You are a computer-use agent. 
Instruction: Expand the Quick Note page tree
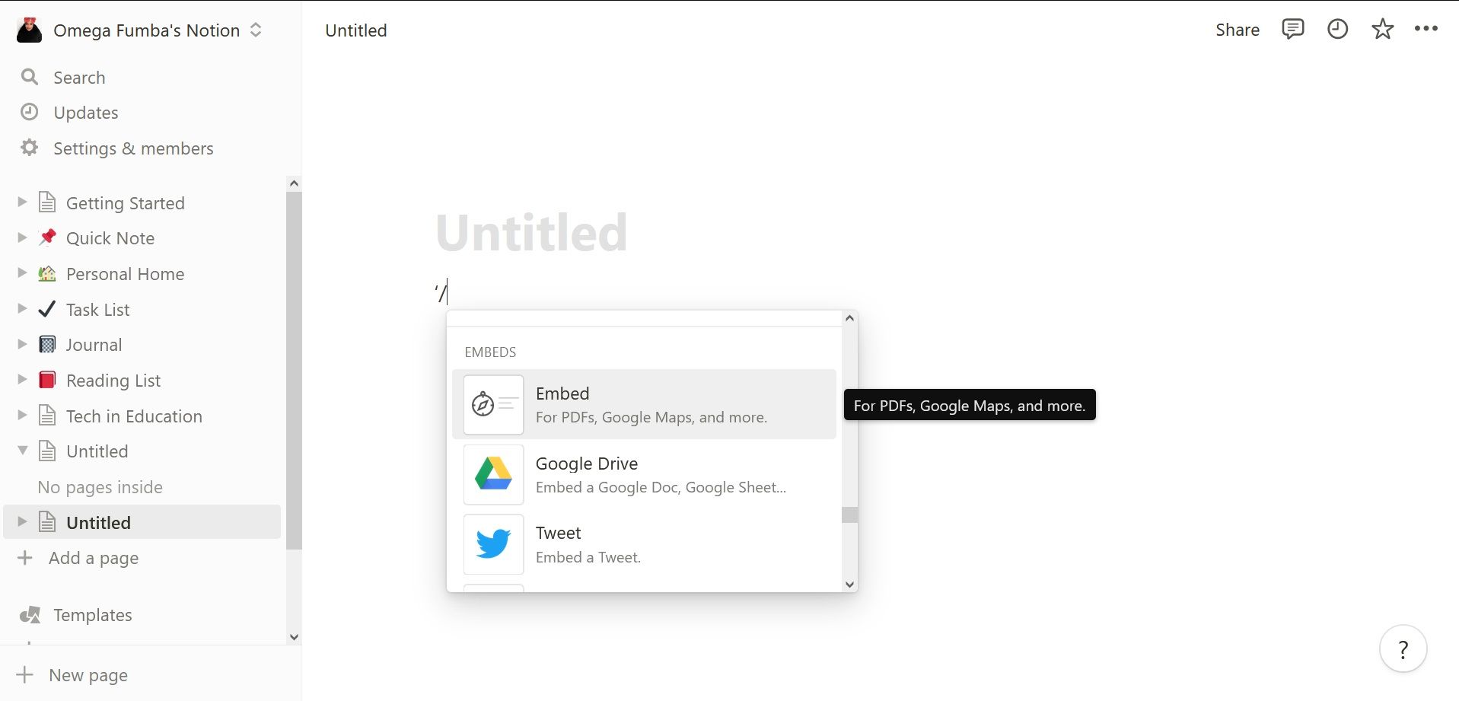click(x=22, y=237)
